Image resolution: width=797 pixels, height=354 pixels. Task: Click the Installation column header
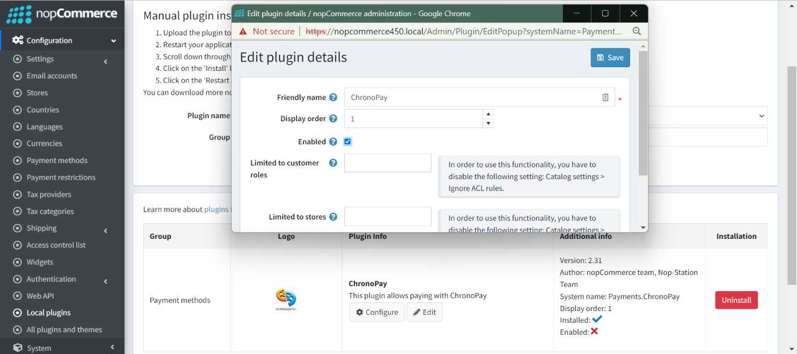point(737,236)
